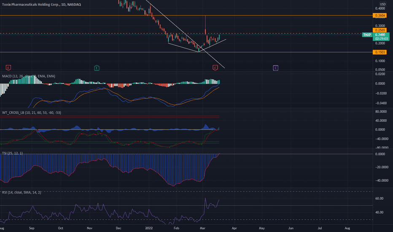Click the 40.00 value on RSI scale

(x=379, y=213)
